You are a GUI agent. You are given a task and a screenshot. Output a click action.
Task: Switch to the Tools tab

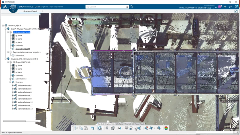click(x=137, y=124)
